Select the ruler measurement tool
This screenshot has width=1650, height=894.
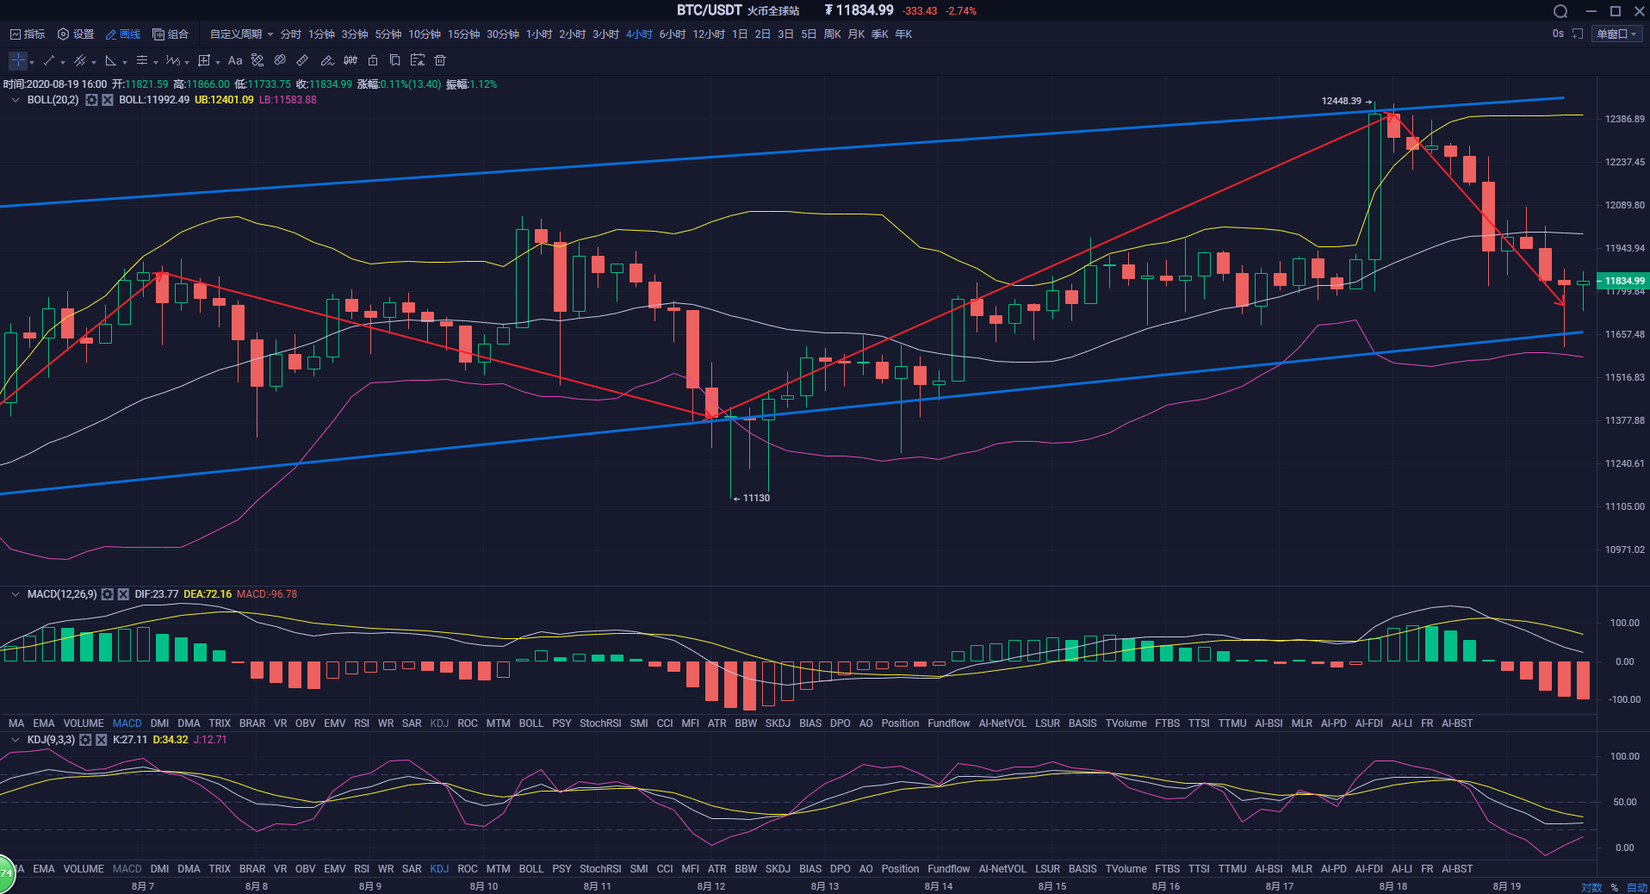(302, 60)
